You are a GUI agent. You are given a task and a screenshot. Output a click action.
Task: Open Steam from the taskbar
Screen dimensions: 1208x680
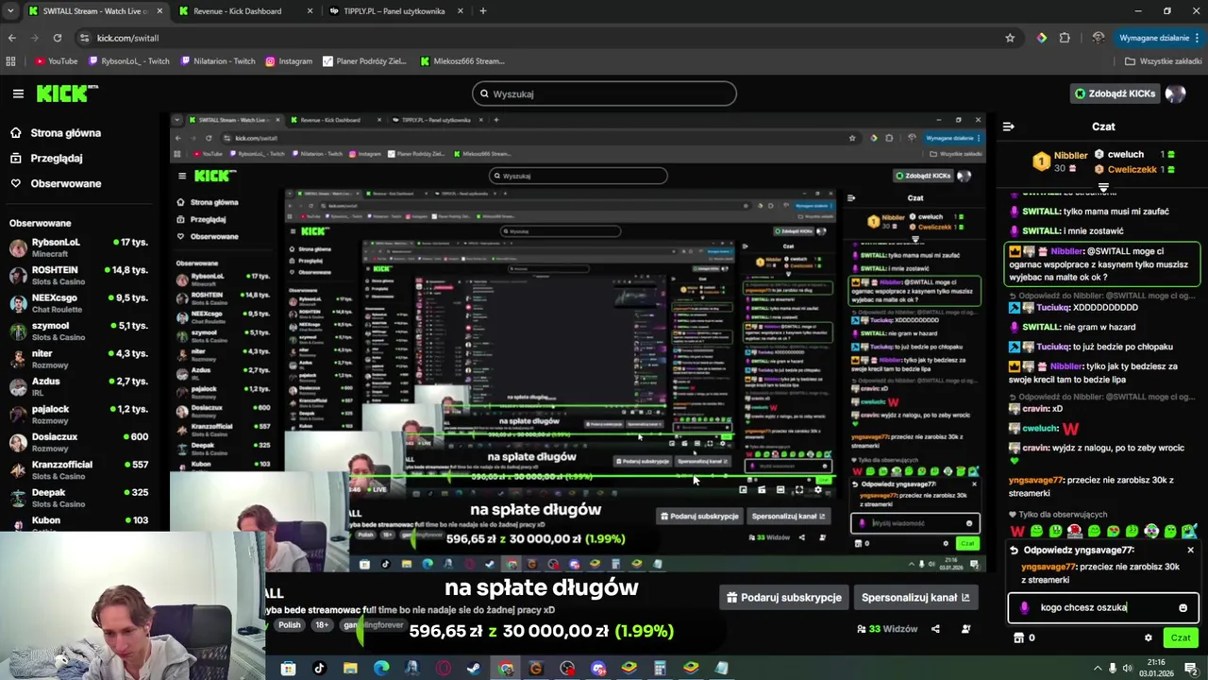pyautogui.click(x=474, y=669)
